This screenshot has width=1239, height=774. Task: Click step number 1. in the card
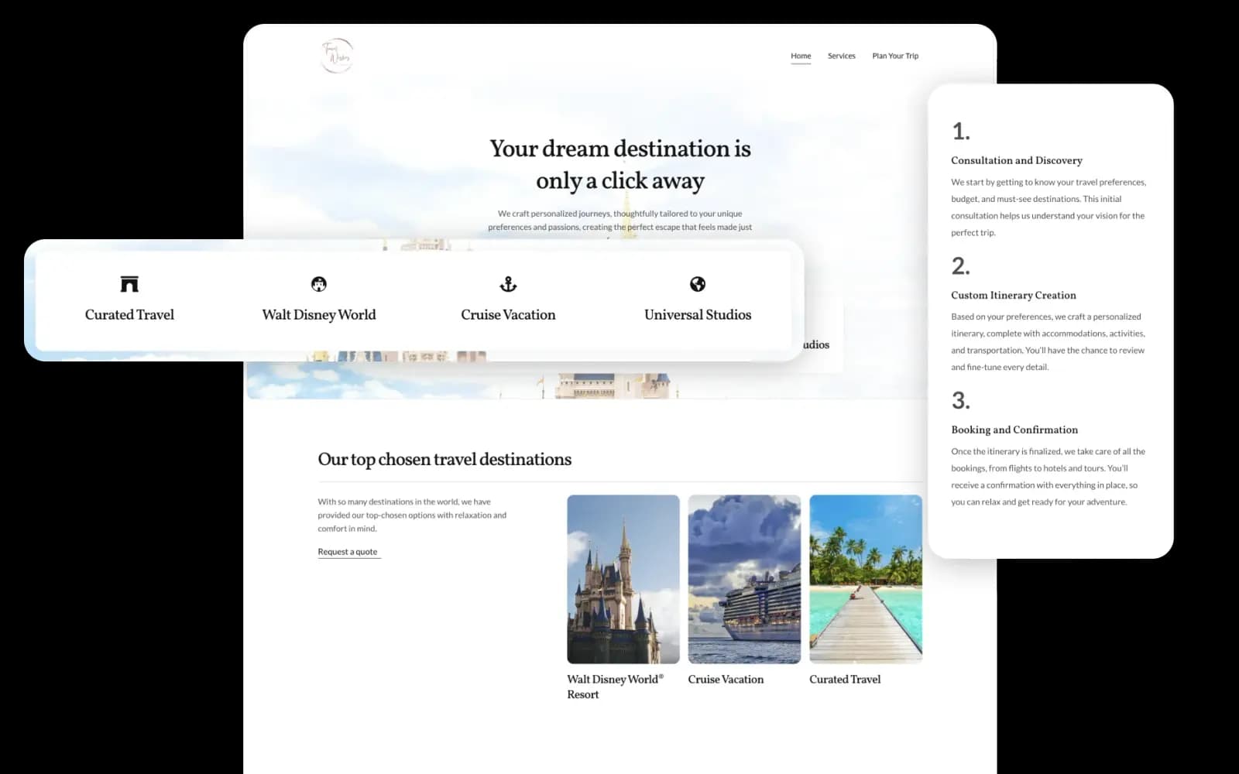pos(961,132)
